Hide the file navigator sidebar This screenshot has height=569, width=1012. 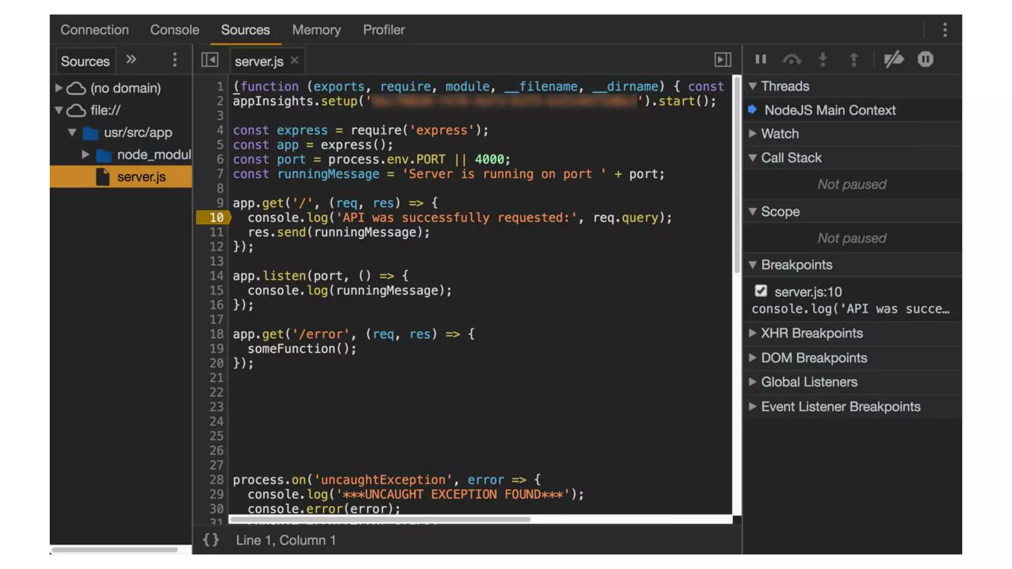point(210,60)
